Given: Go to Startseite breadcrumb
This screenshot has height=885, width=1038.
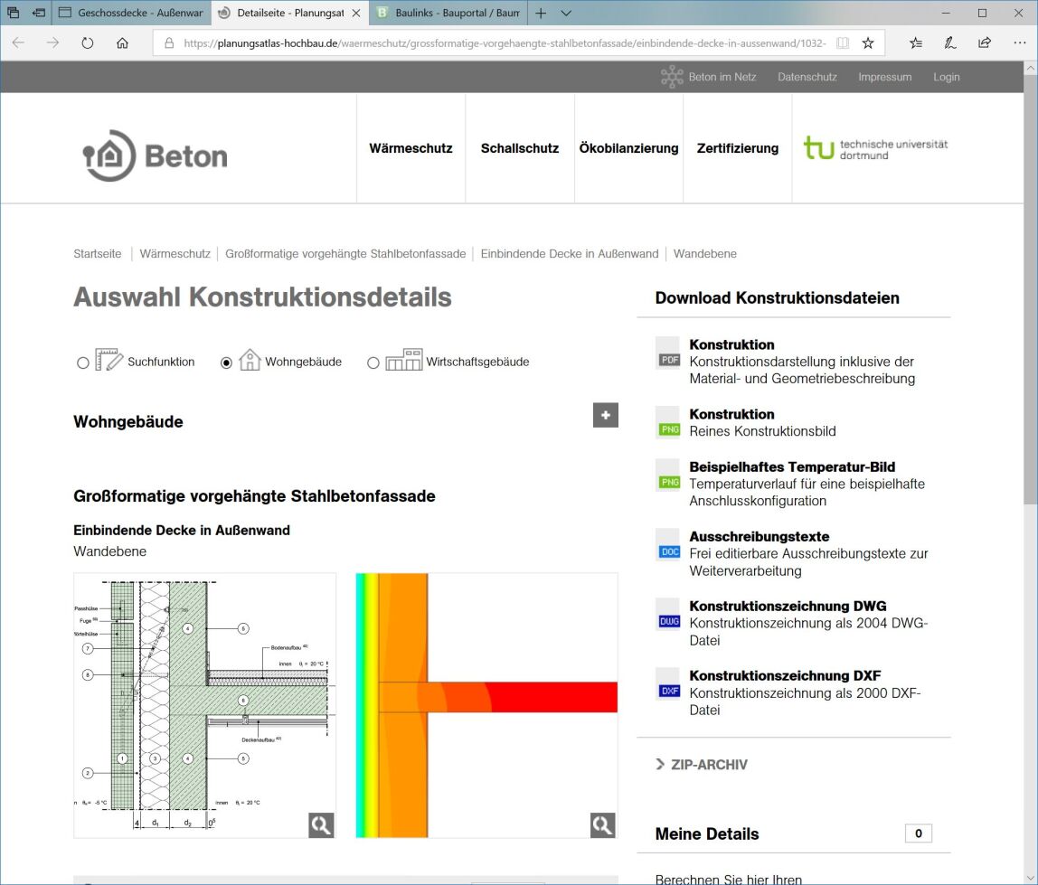Looking at the screenshot, I should [98, 253].
